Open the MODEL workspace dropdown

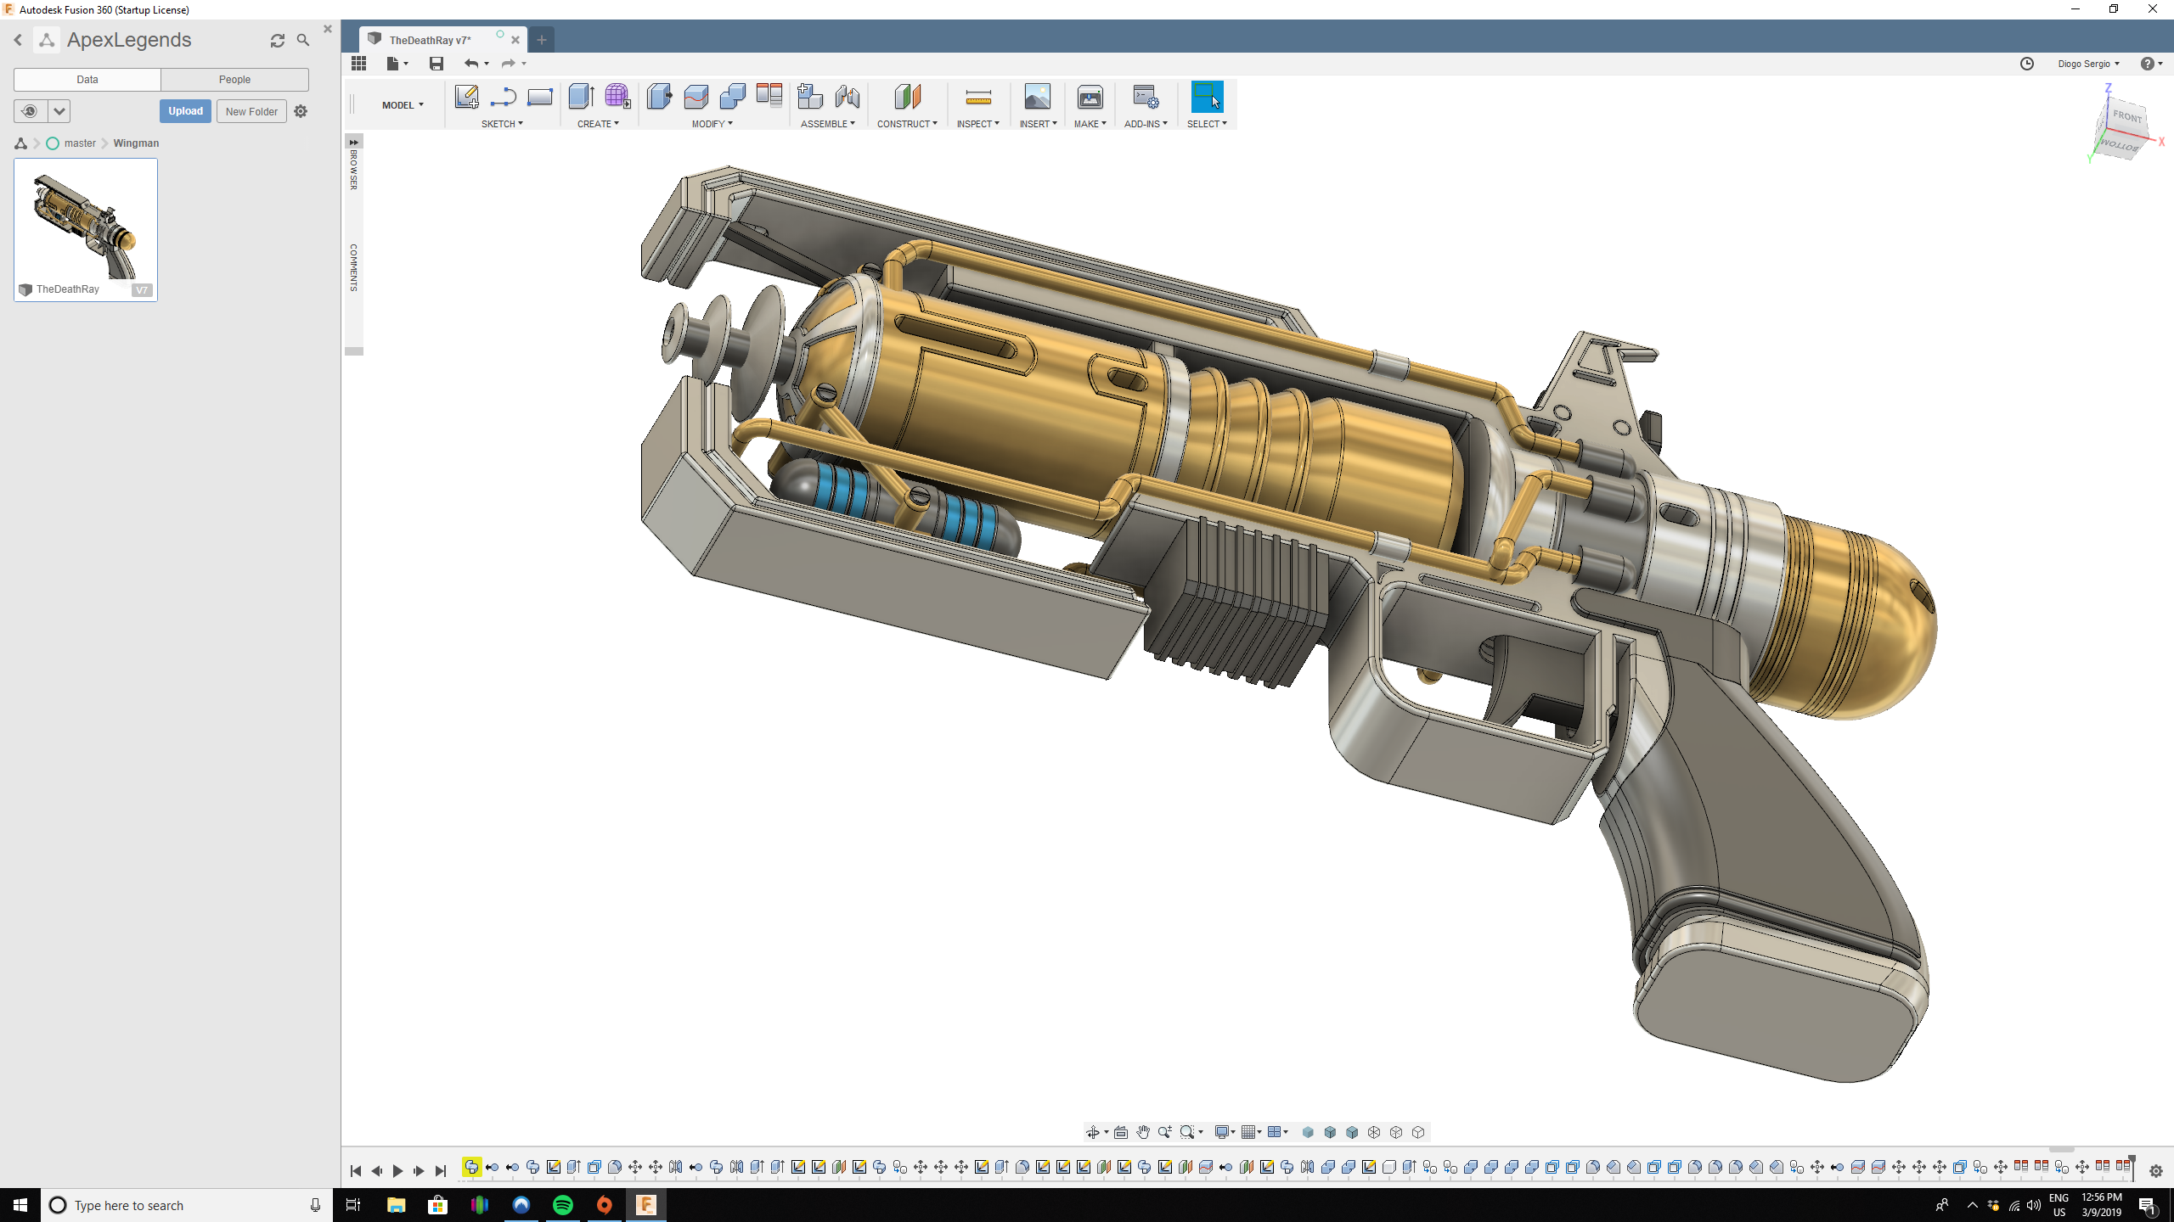(403, 105)
